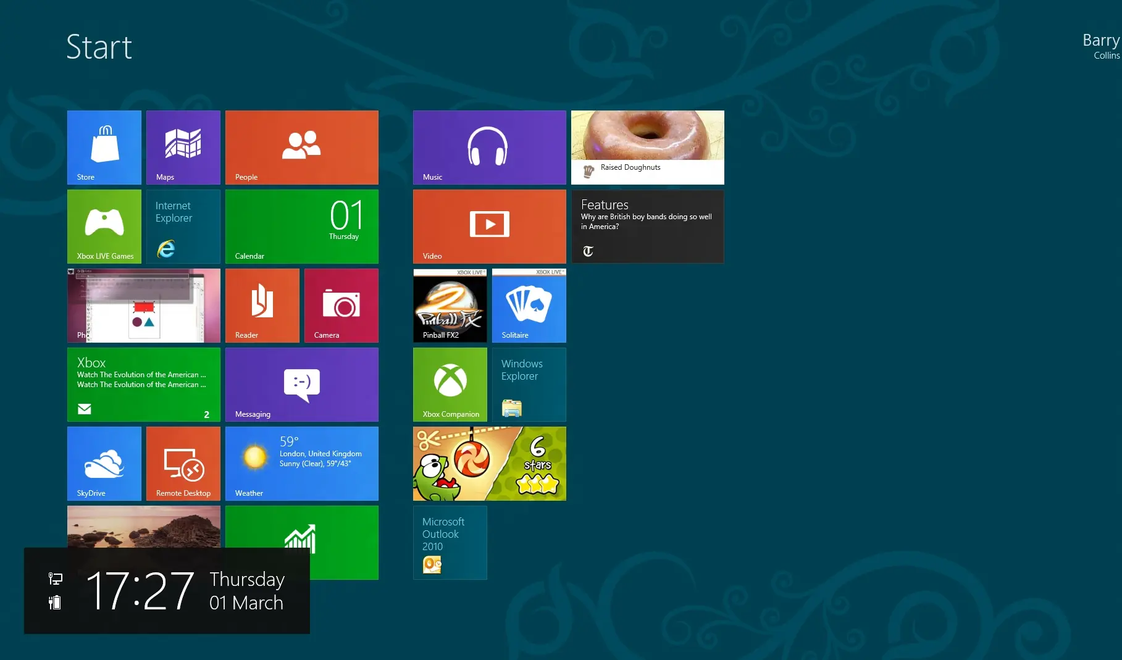The height and width of the screenshot is (660, 1122).
Task: Open the Camera tile
Action: tap(341, 306)
